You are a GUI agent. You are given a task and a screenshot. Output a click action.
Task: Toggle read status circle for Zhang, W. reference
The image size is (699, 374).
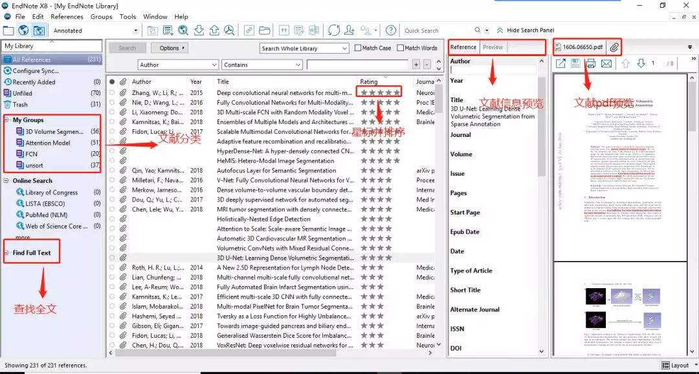[112, 93]
